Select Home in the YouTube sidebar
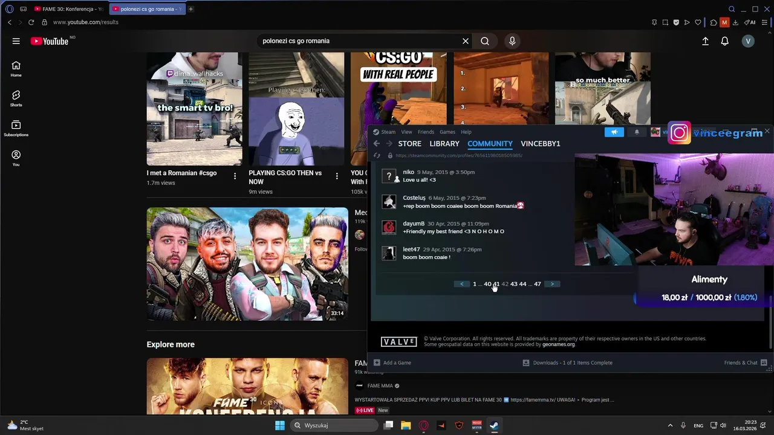This screenshot has width=774, height=435. 16,69
